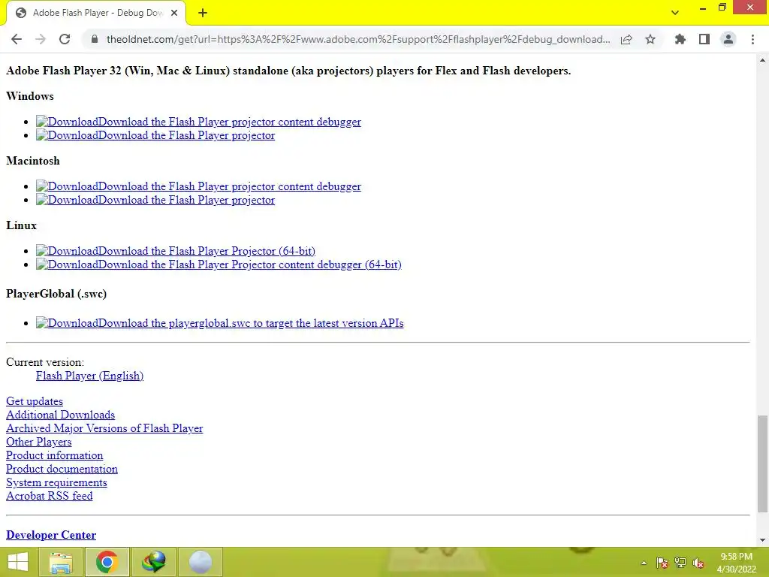Click the page scrollbar up arrow
The image size is (769, 577).
(762, 60)
